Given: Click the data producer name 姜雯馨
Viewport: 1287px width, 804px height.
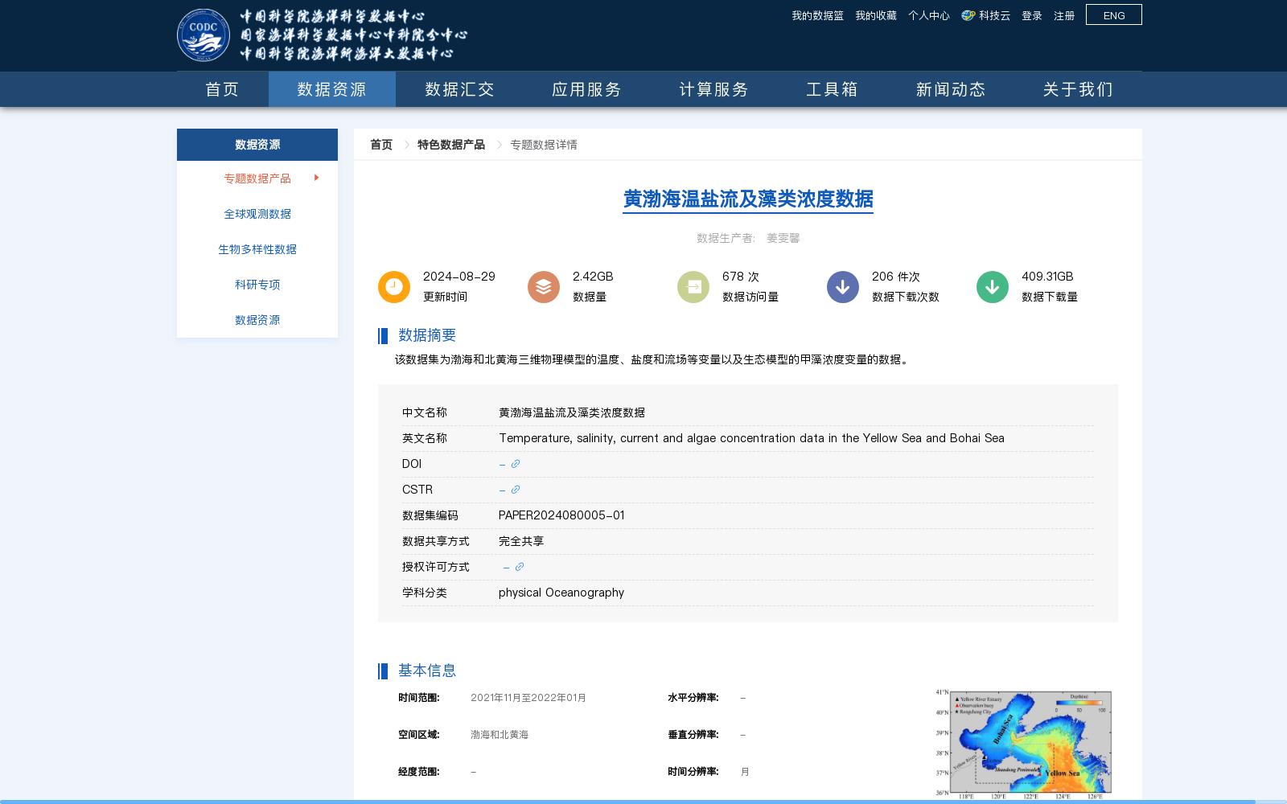Looking at the screenshot, I should (x=783, y=238).
